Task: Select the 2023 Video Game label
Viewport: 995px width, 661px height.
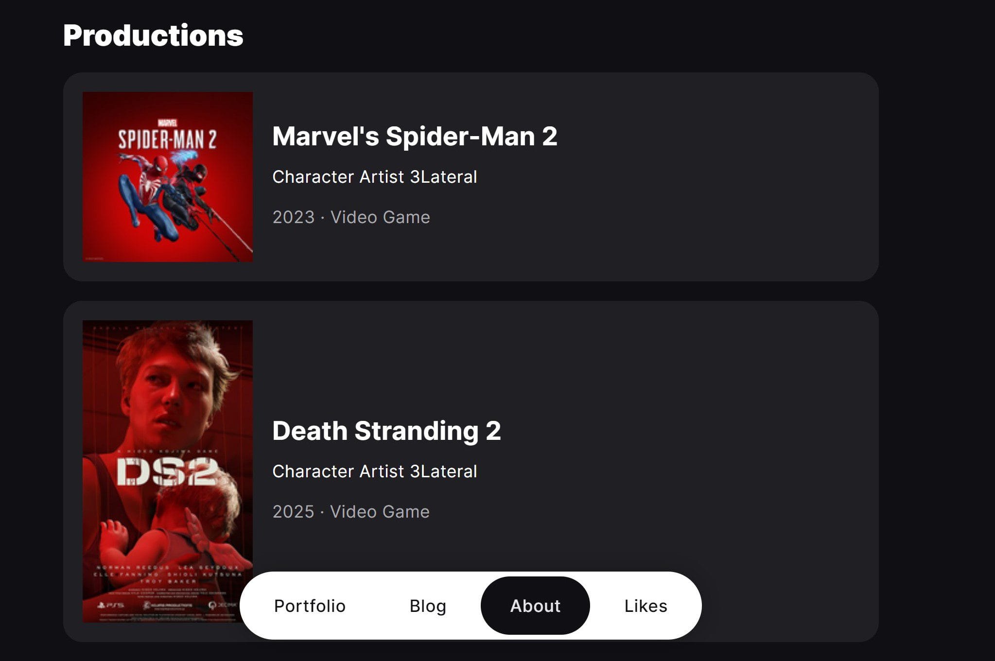Action: (351, 217)
